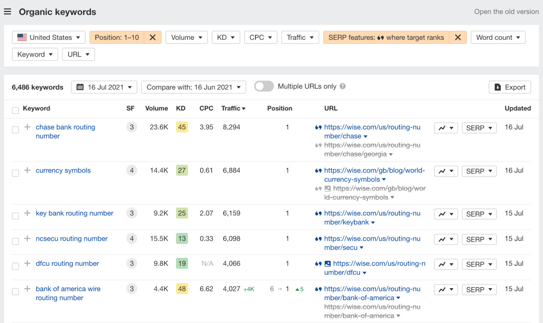The height and width of the screenshot is (323, 543).
Task: Click the Export button
Action: 510,87
